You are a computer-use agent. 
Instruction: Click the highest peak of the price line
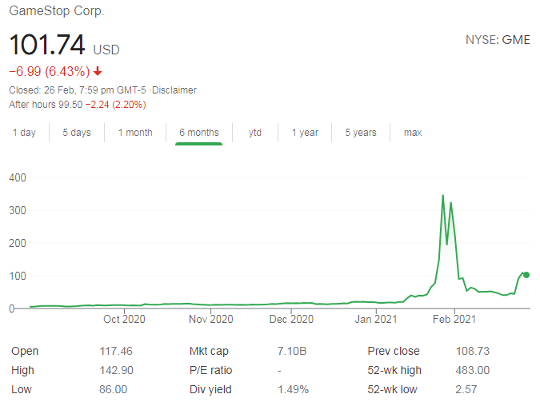443,195
